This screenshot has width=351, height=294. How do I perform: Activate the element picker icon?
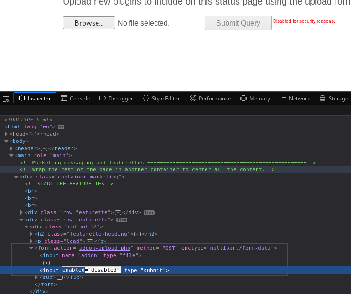point(6,99)
